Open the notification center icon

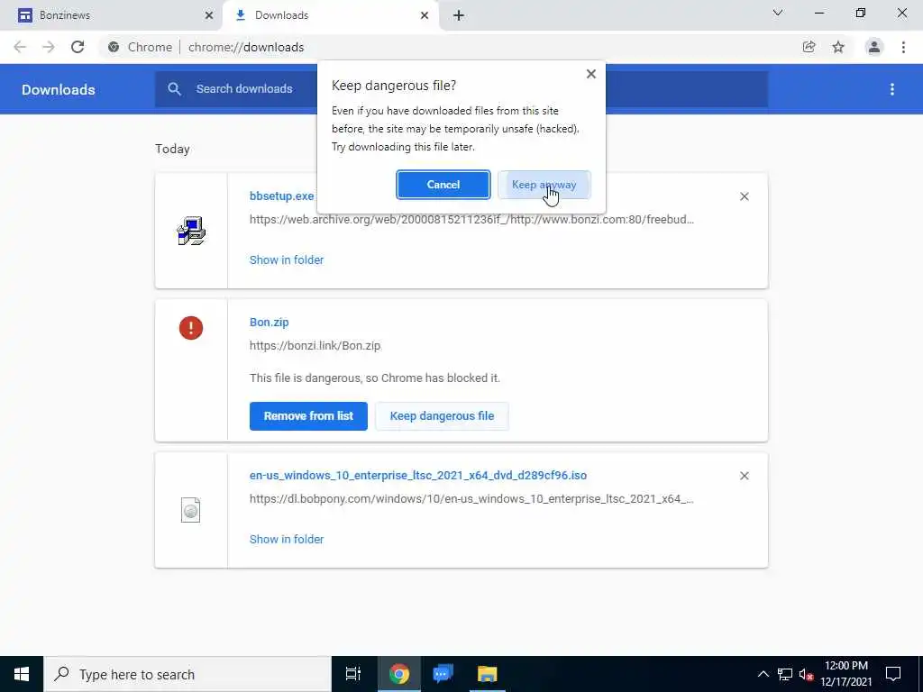[893, 674]
